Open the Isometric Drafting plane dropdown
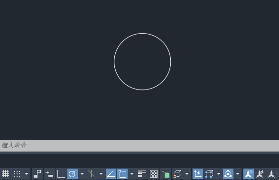The height and width of the screenshot is (180, 279). 101,174
